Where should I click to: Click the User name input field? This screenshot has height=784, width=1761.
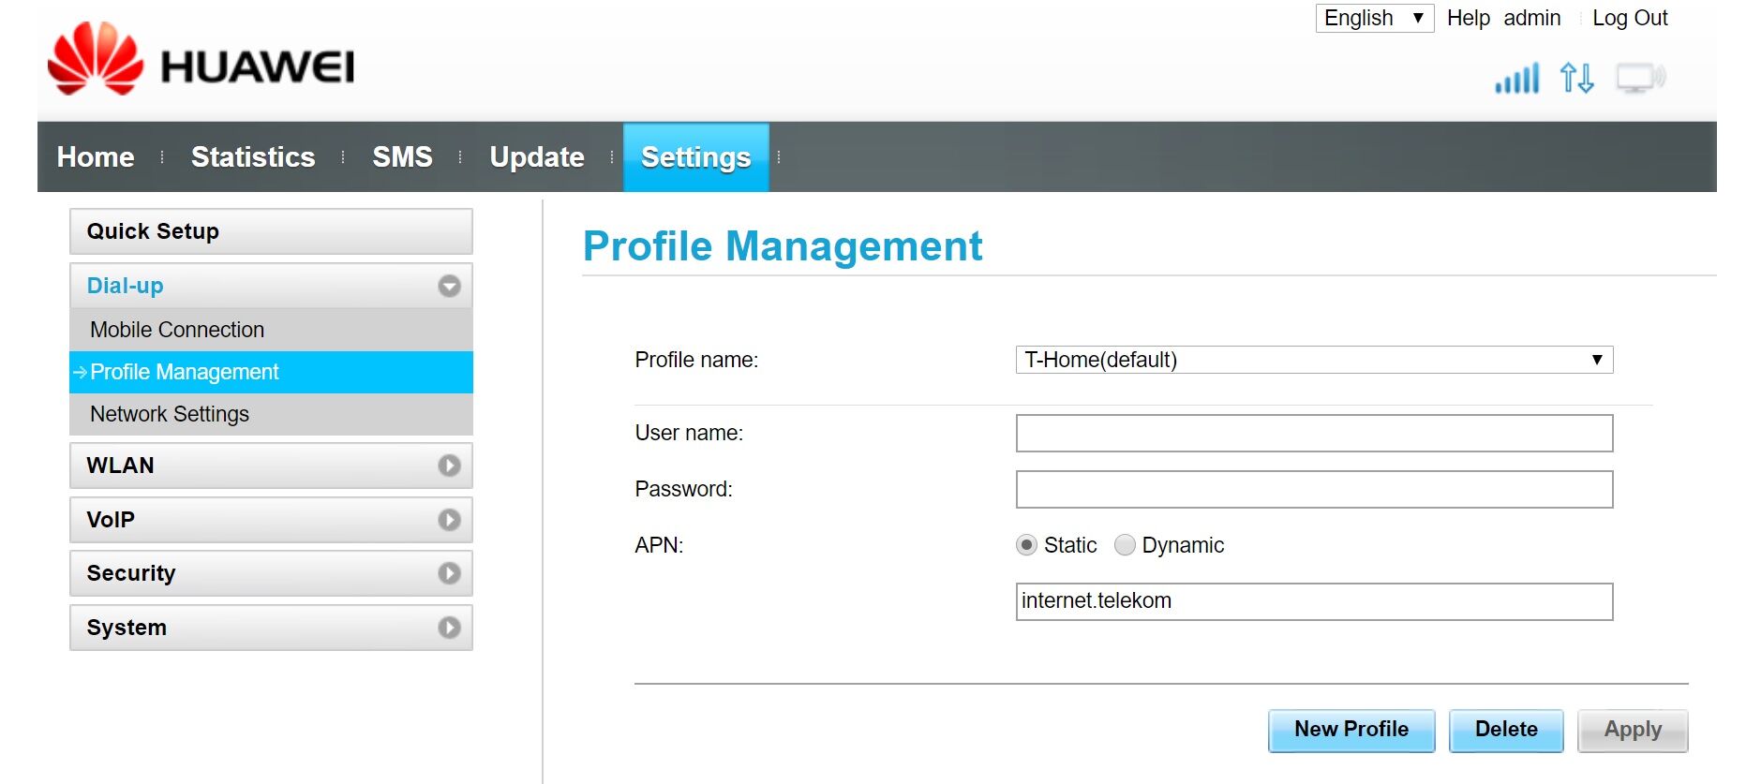1313,434
